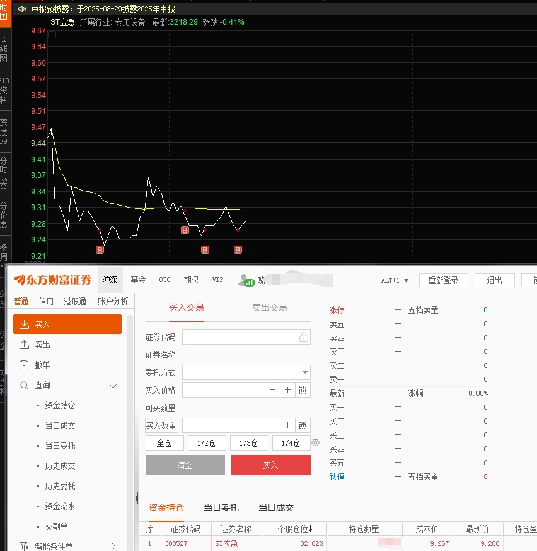The width and height of the screenshot is (537, 551).
Task: Select the 信用 credit tab
Action: click(46, 301)
